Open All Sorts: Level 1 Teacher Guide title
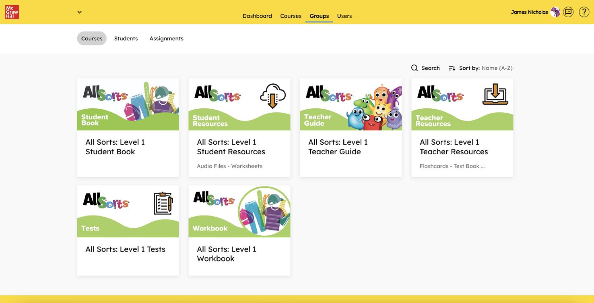The image size is (594, 303). 338,147
